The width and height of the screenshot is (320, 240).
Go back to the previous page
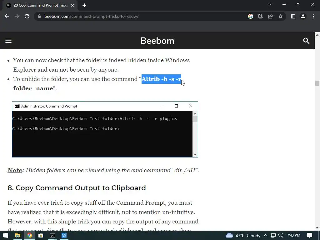7,16
